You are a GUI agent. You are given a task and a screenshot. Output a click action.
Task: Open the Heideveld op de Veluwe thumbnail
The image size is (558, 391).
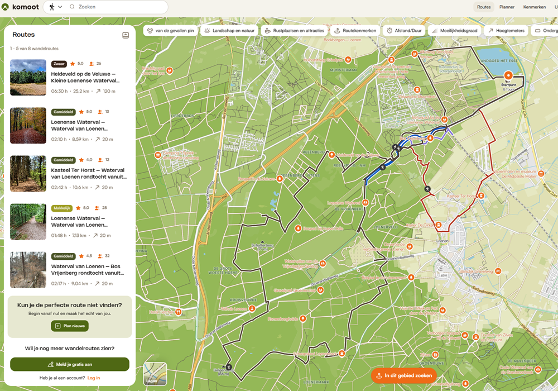tap(28, 78)
